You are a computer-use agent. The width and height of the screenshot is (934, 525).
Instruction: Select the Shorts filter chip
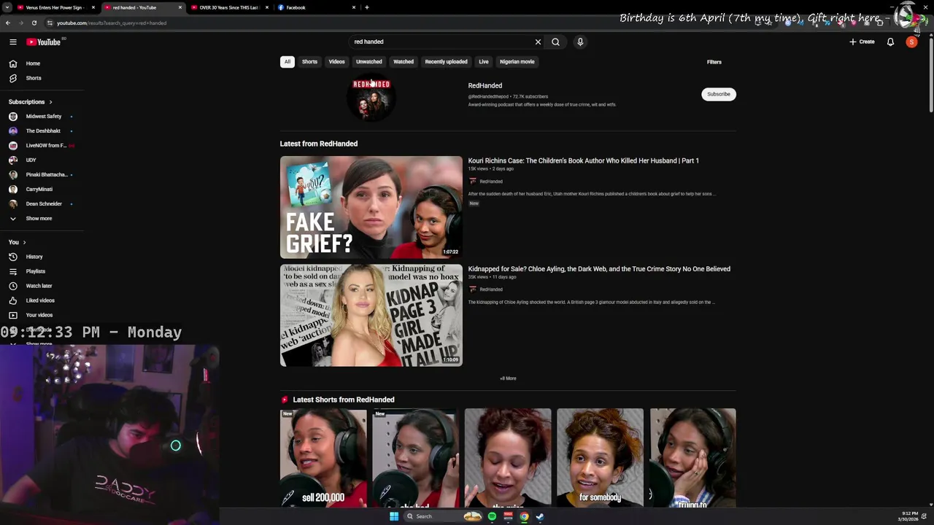(309, 62)
